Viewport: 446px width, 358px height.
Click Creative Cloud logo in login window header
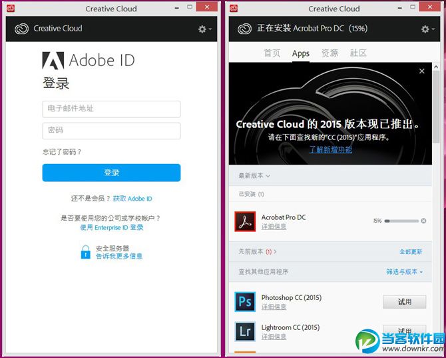point(21,29)
